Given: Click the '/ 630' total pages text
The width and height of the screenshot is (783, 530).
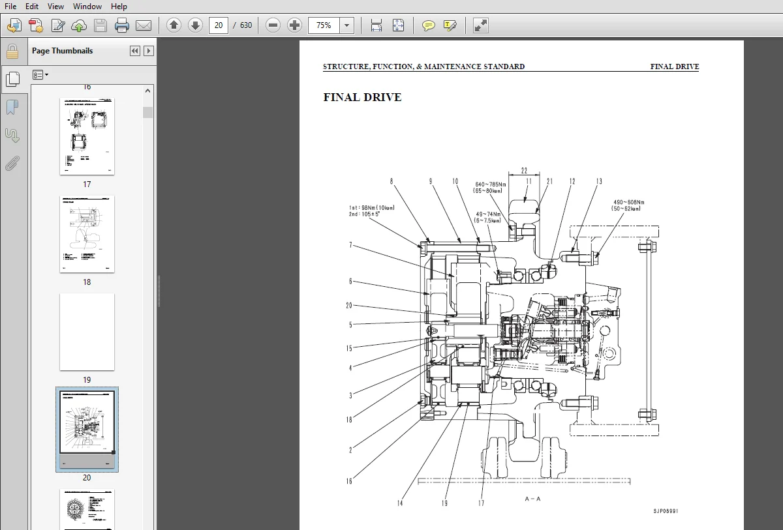Looking at the screenshot, I should (243, 25).
